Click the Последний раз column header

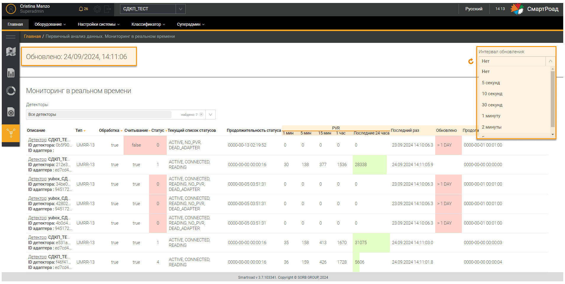(405, 130)
